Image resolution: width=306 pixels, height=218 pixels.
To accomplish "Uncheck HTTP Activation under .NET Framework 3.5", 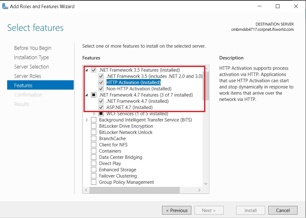I will [x=101, y=82].
